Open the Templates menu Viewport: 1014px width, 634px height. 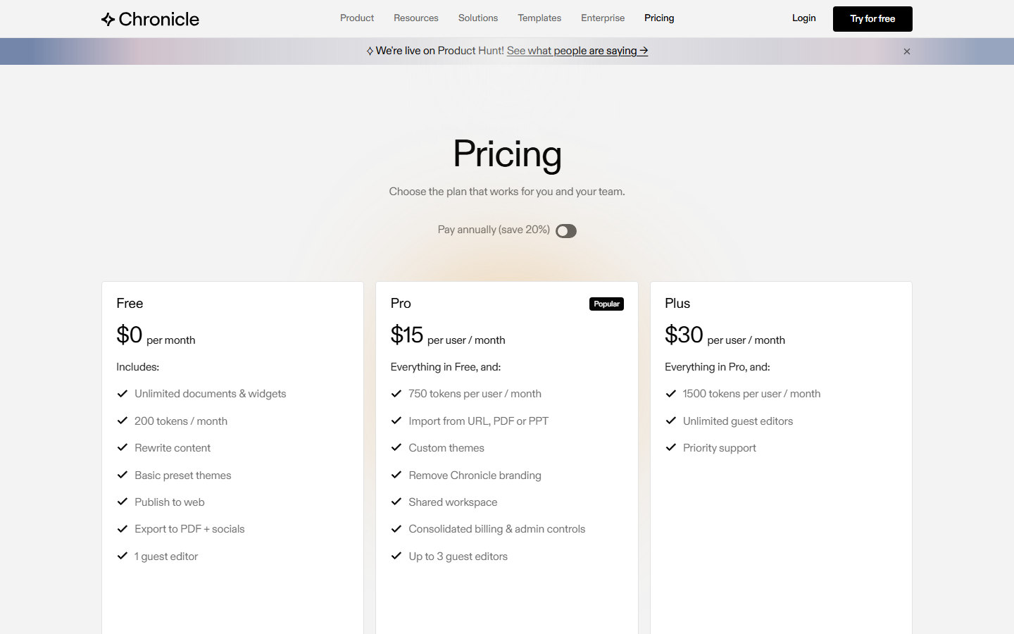(x=539, y=18)
